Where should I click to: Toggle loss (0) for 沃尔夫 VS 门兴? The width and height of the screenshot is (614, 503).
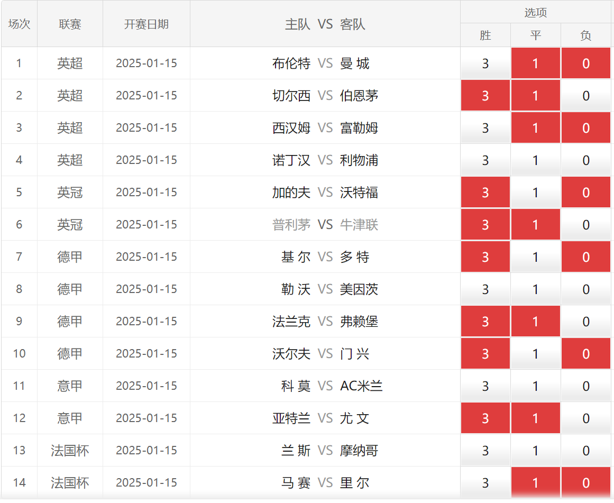pos(586,354)
